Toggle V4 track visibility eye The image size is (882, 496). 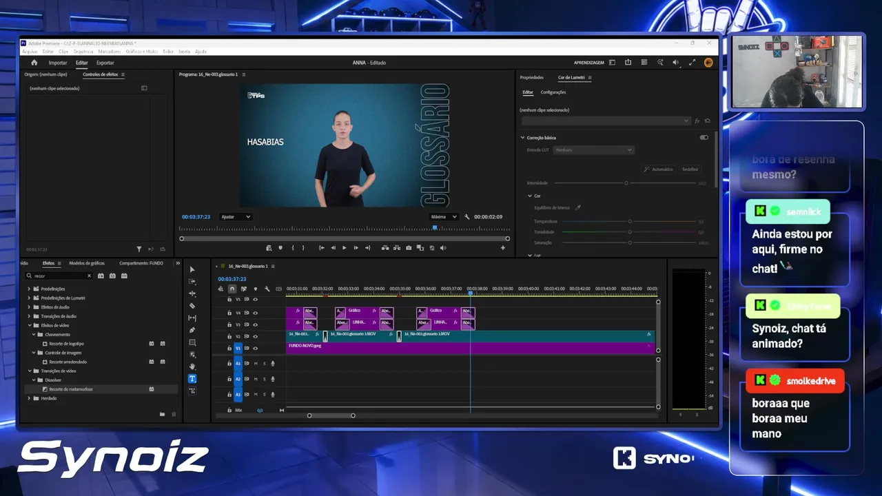tap(255, 313)
